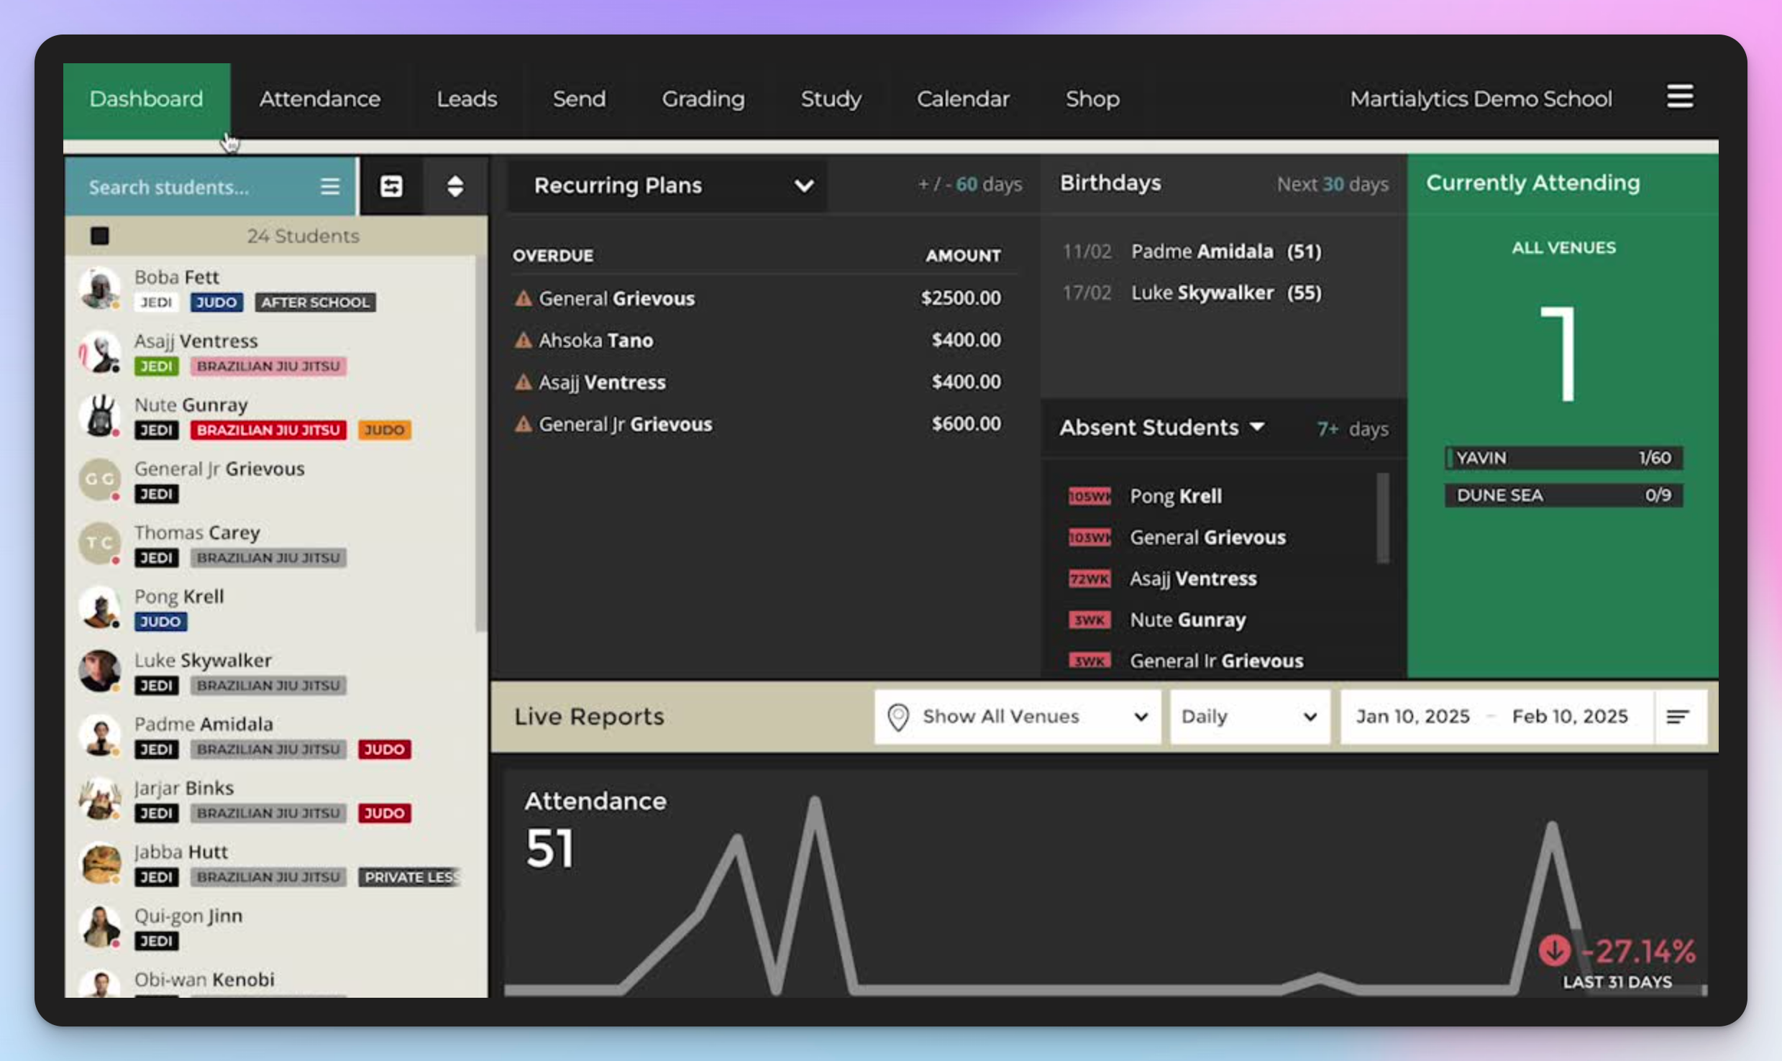
Task: Click Jarjar Binks' avatar
Action: click(x=99, y=799)
